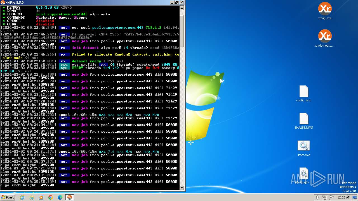Click 'use profile rx (4 threads)' line
358x201 pixels.
click(x=89, y=64)
